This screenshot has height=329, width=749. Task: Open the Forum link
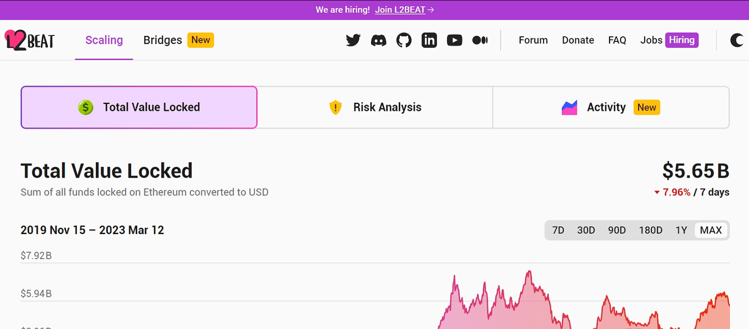click(x=533, y=40)
